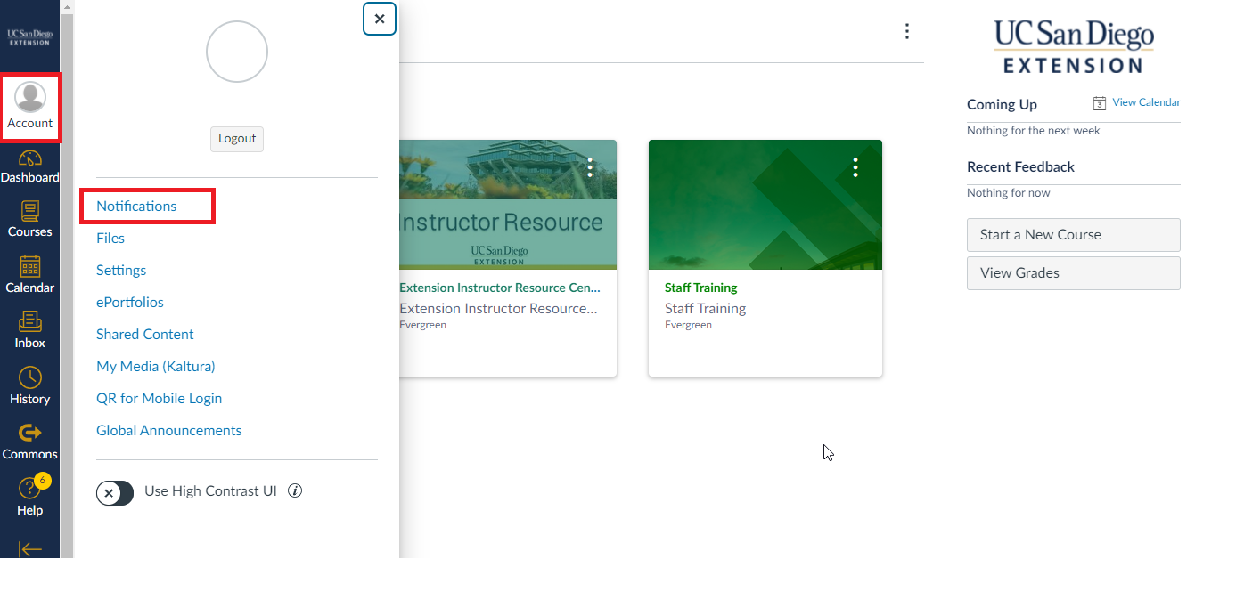Click the 'Nothing for now' text

point(1009,192)
